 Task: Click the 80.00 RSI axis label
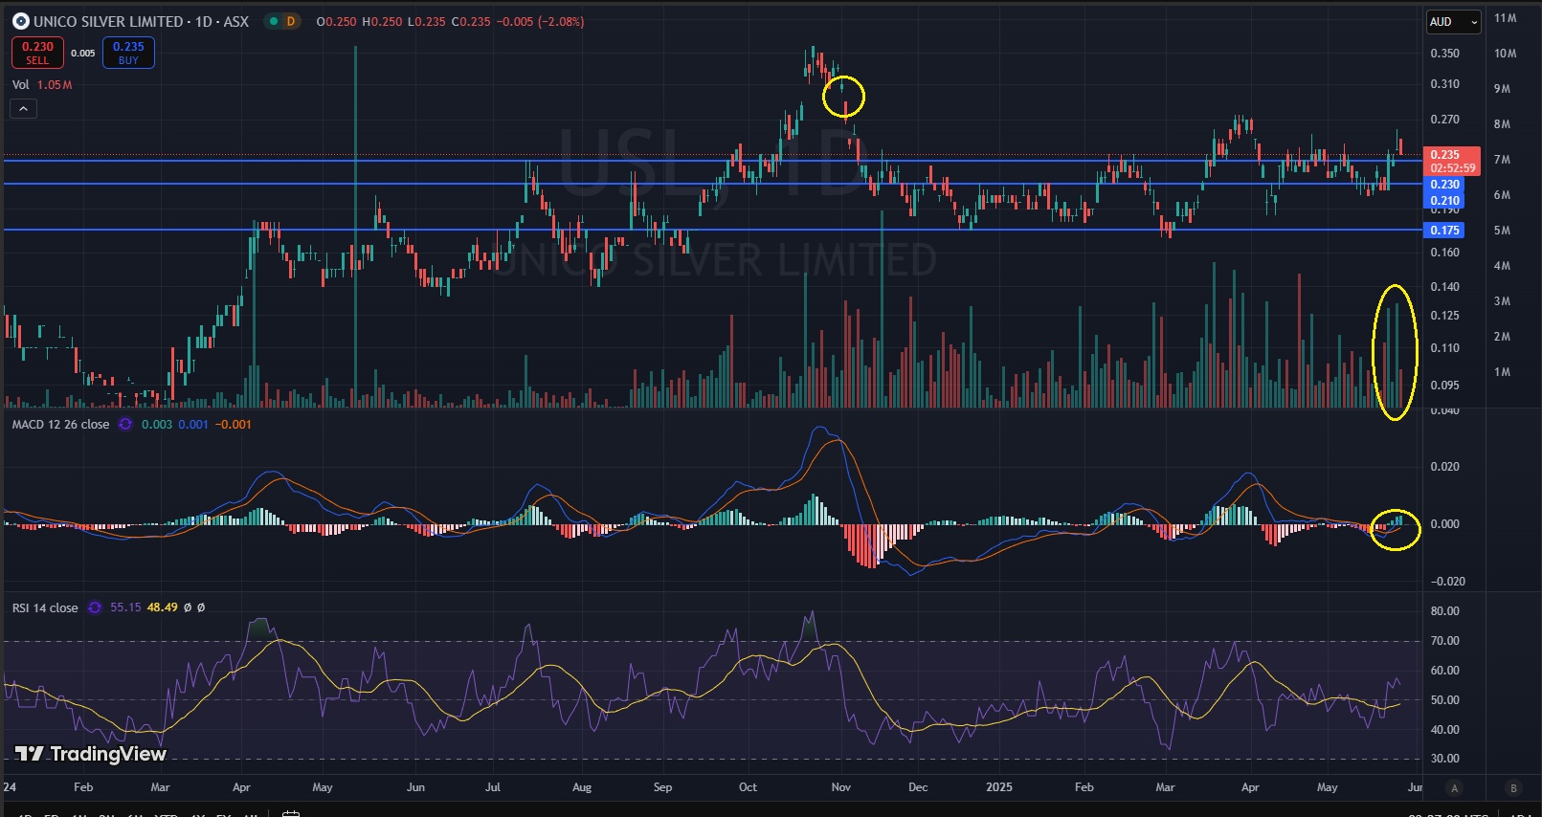pos(1444,611)
